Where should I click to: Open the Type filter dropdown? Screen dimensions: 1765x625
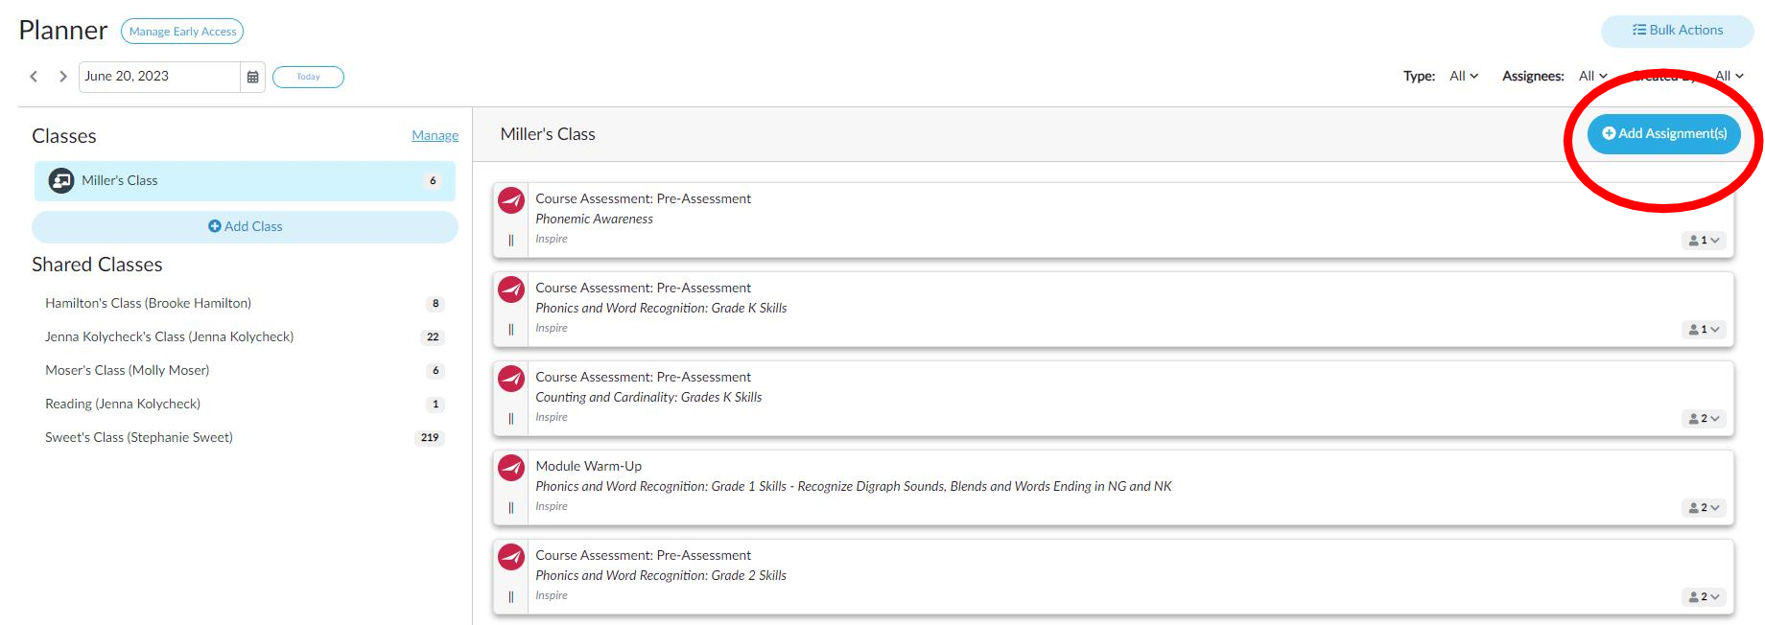(1464, 76)
